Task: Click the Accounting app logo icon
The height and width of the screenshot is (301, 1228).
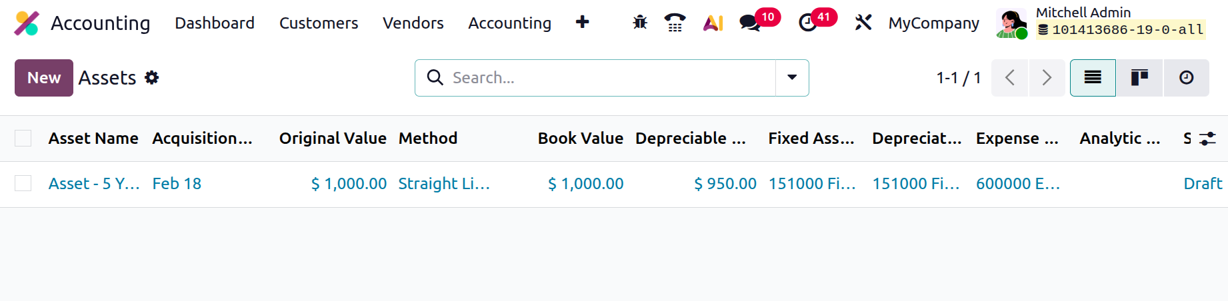Action: [27, 23]
